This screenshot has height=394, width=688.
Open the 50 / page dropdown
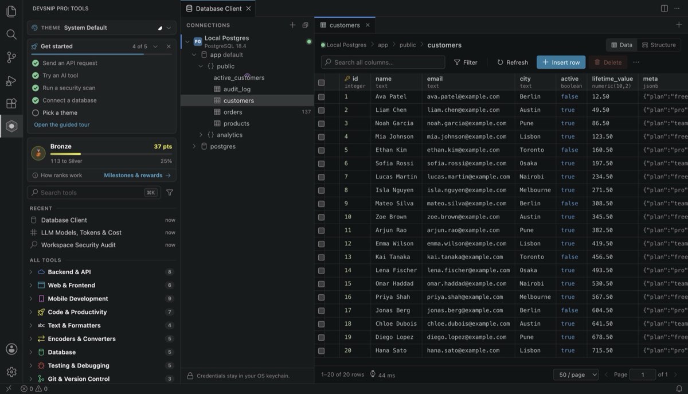point(576,375)
